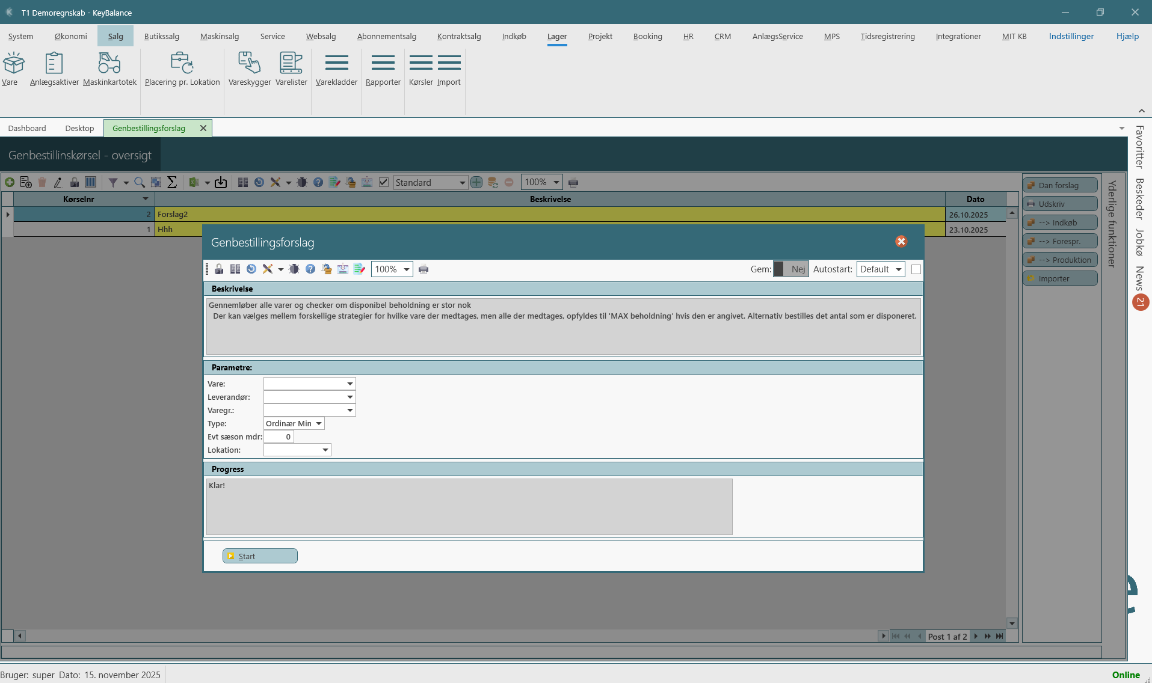Click the Vareskygger ribbon icon

pos(249,69)
